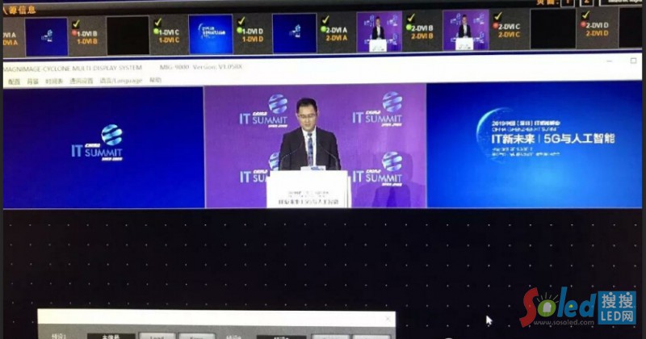Close the small dialog at the bottom
The height and width of the screenshot is (339, 646).
pos(387,318)
